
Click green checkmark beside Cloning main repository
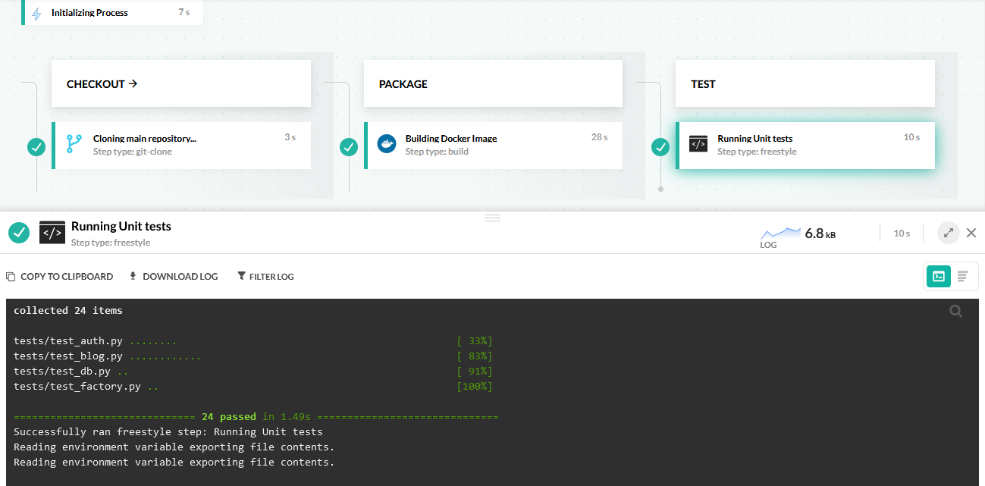coord(36,147)
